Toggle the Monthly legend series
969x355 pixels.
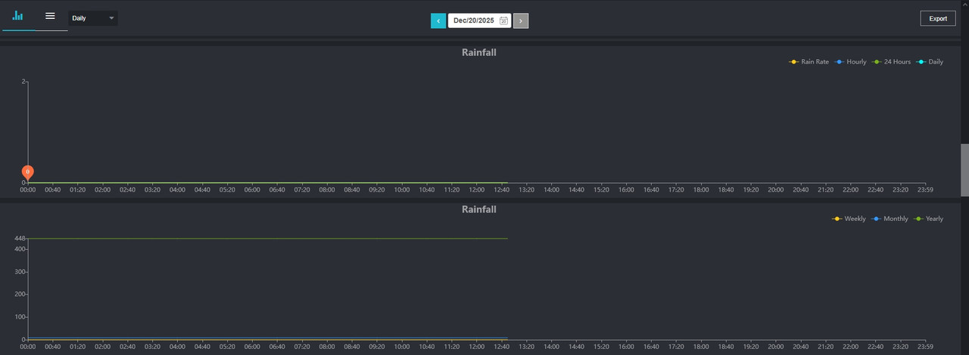[890, 219]
